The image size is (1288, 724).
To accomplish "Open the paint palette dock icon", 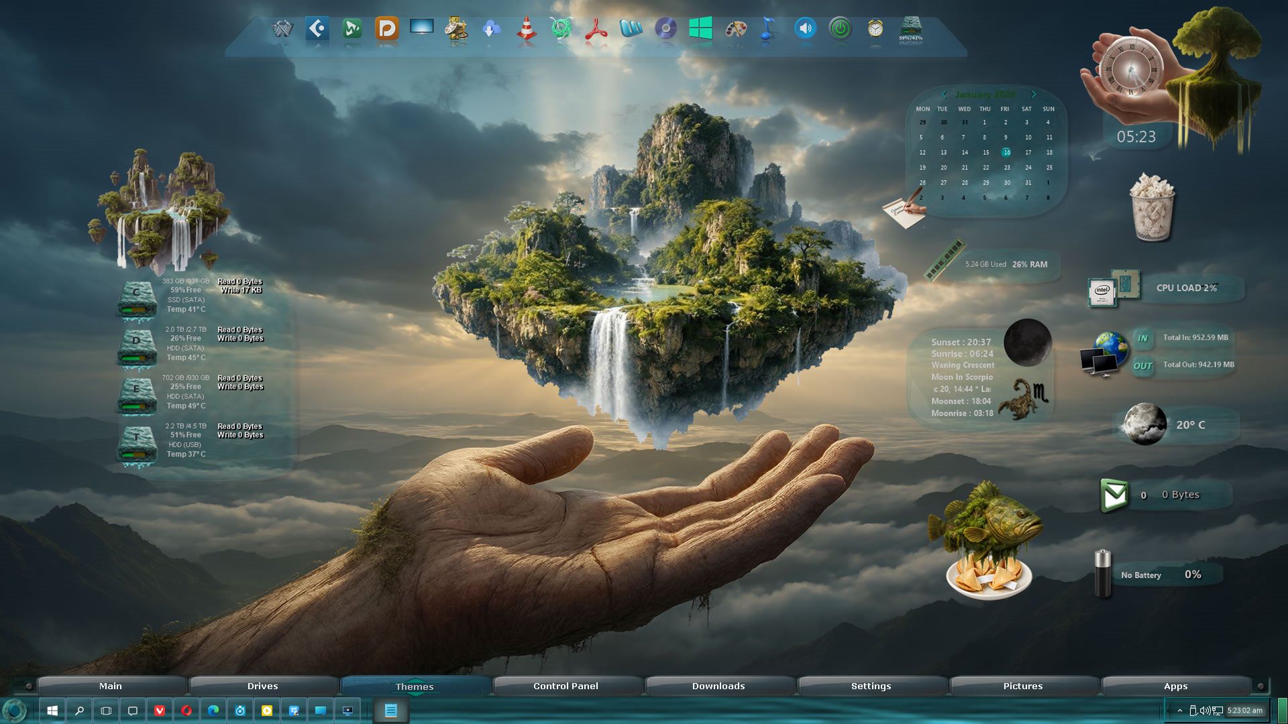I will (735, 29).
